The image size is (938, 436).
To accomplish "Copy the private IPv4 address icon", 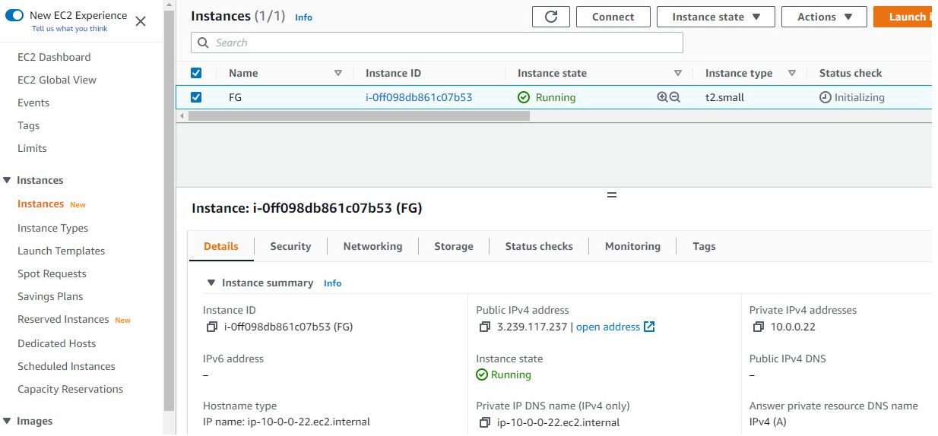I will click(x=758, y=327).
